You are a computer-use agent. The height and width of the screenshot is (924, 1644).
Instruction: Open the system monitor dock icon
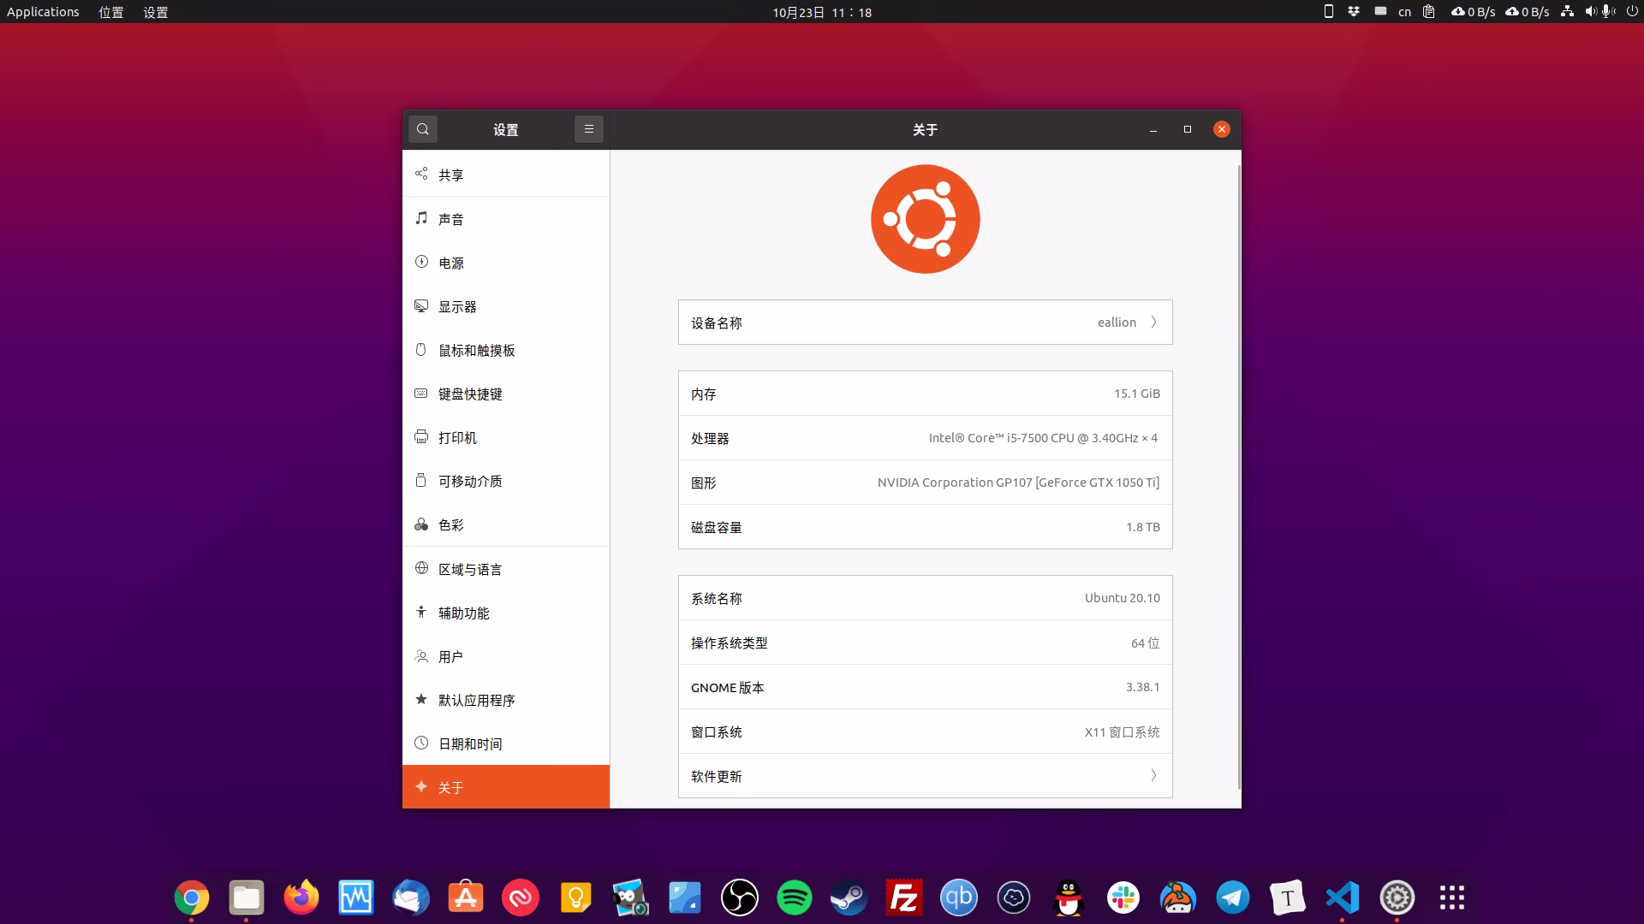[x=356, y=898]
